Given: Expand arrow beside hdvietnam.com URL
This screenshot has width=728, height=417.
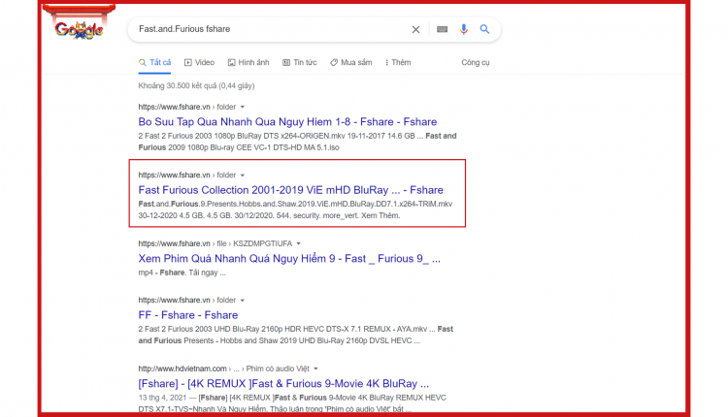Looking at the screenshot, I should point(315,369).
